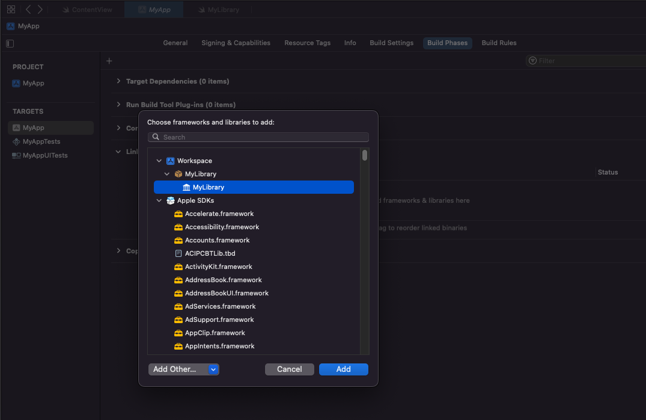Select the MyLibrary library product row
Screen dimensions: 646x420
(254, 187)
